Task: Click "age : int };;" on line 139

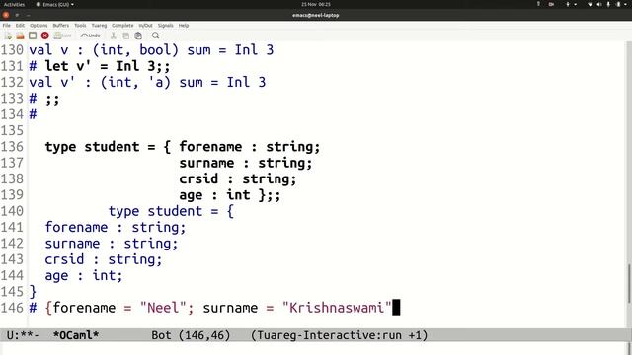Action: point(230,195)
